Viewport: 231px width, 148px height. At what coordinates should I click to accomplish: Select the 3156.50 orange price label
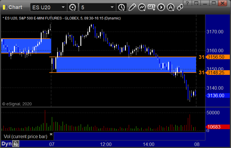218,57
